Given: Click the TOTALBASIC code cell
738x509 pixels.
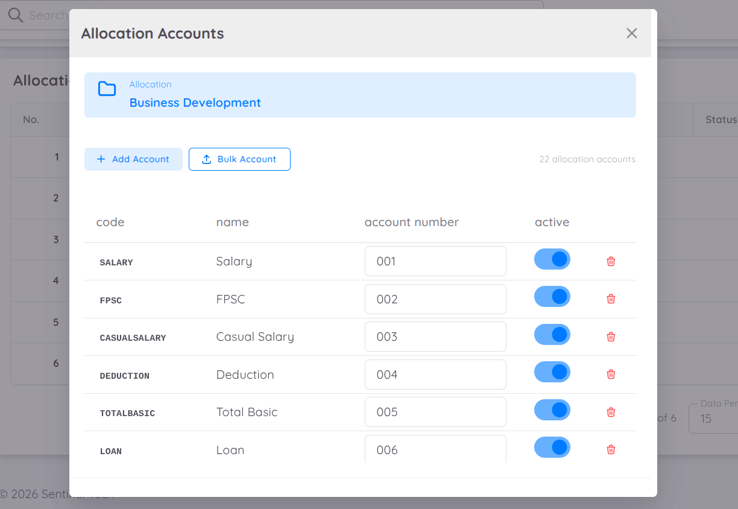Looking at the screenshot, I should coord(127,413).
